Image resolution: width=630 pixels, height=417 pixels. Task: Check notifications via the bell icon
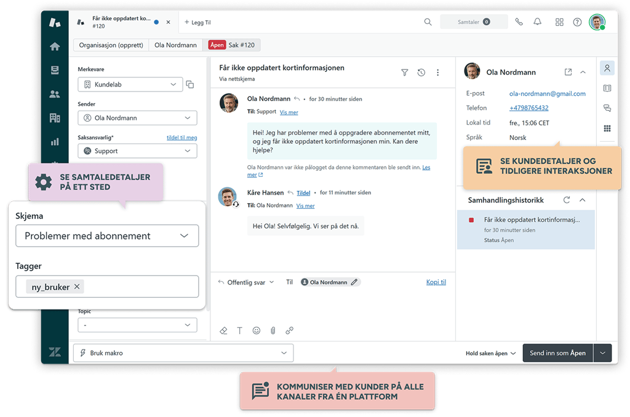[x=536, y=21]
